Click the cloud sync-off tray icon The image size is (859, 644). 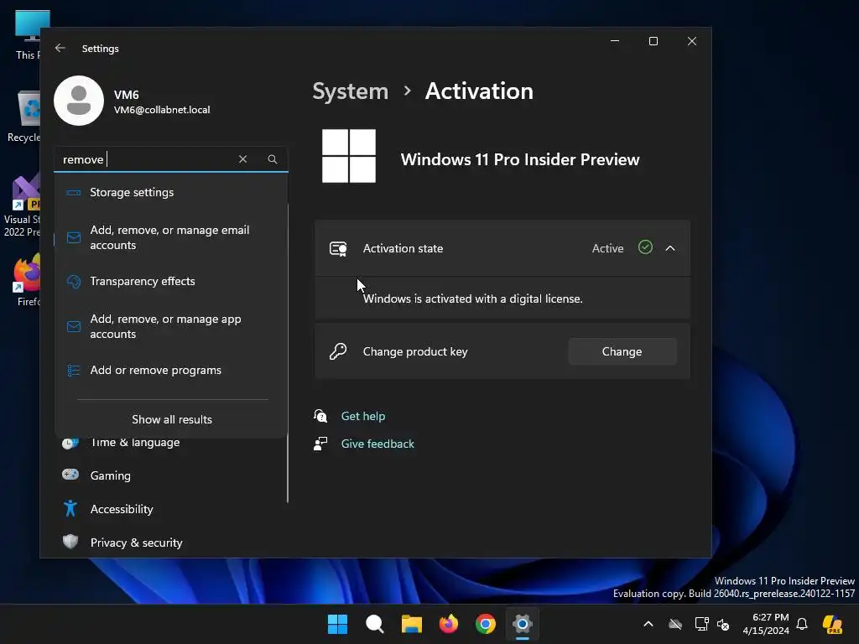[675, 624]
